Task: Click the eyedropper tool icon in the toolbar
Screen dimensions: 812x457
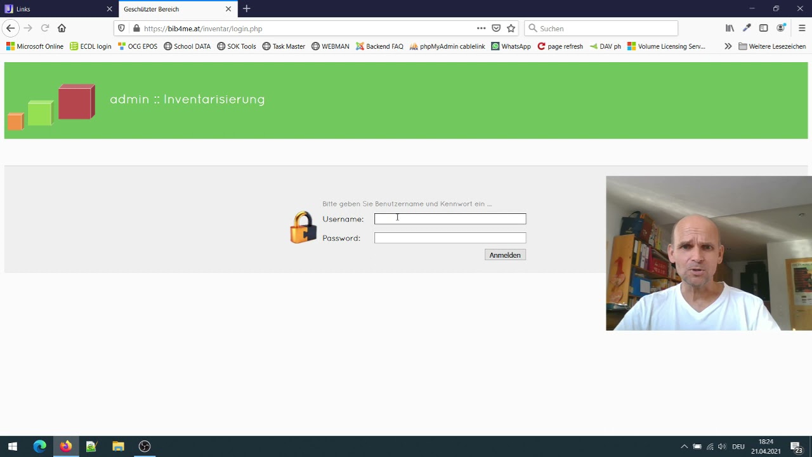Action: [747, 28]
